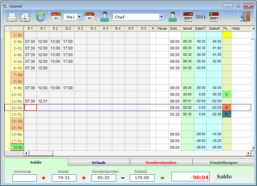Screen dimensions: 257x186
Task: Select the next employee with the person plus icon
Action: click(173, 17)
